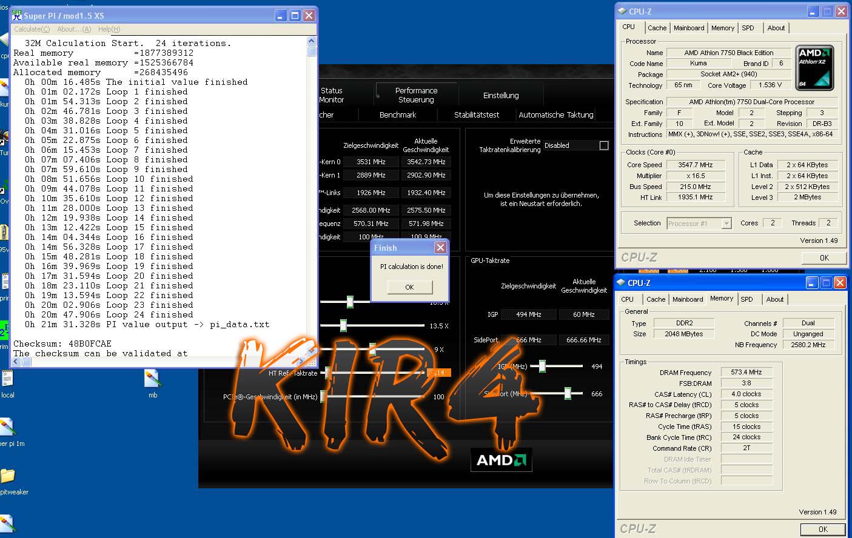The width and height of the screenshot is (852, 538).
Task: Click the SidePort MHz slider handle at 666
Action: pyautogui.click(x=568, y=393)
